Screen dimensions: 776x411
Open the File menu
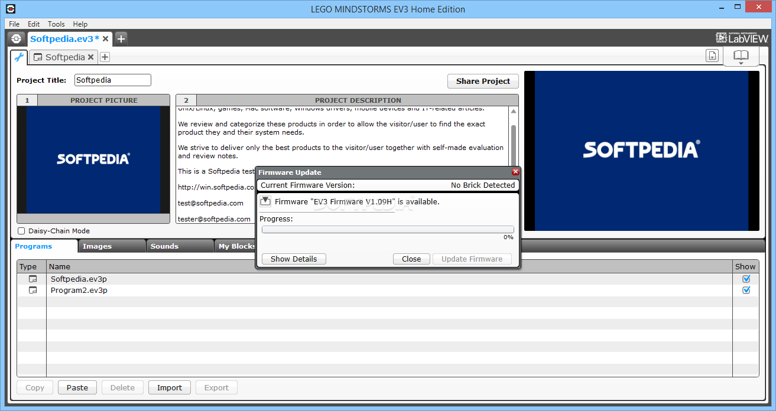pyautogui.click(x=14, y=24)
